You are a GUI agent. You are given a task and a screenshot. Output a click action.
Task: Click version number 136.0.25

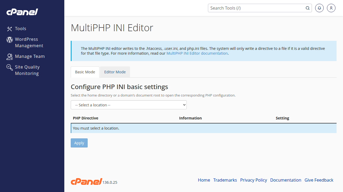click(x=110, y=182)
